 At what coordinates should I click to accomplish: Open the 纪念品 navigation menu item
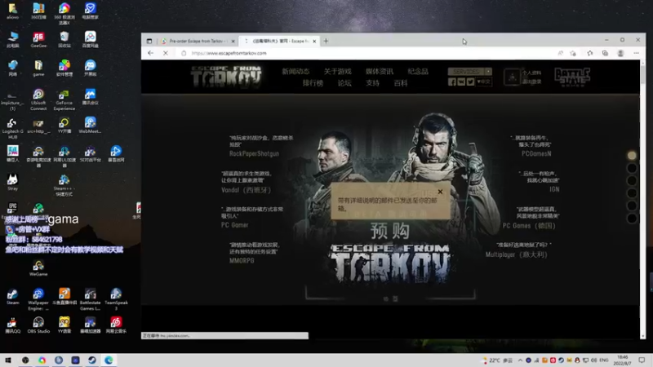click(418, 72)
